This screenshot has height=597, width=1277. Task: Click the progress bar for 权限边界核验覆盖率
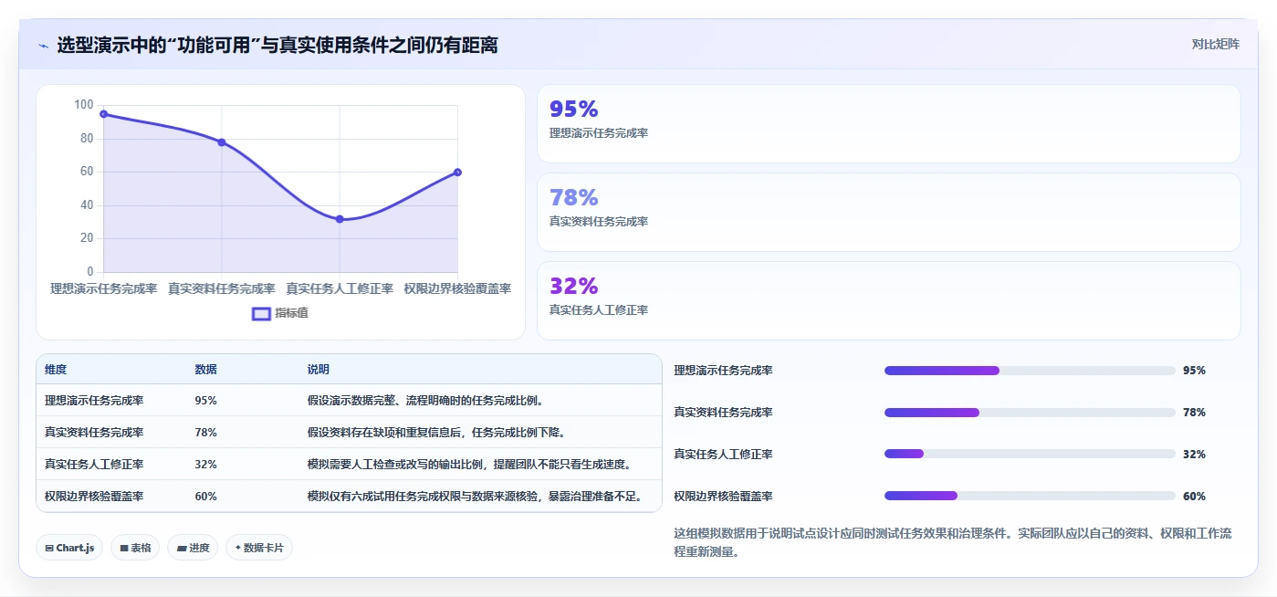1030,496
